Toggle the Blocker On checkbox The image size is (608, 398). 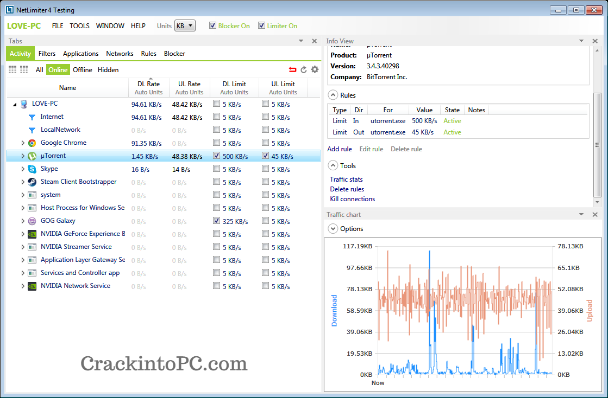[212, 25]
